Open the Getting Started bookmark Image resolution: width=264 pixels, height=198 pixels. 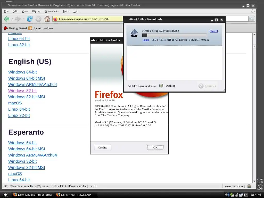pos(15,28)
